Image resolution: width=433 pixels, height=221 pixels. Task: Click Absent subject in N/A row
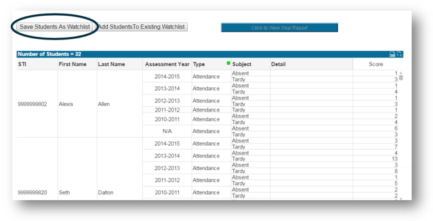[x=250, y=128]
